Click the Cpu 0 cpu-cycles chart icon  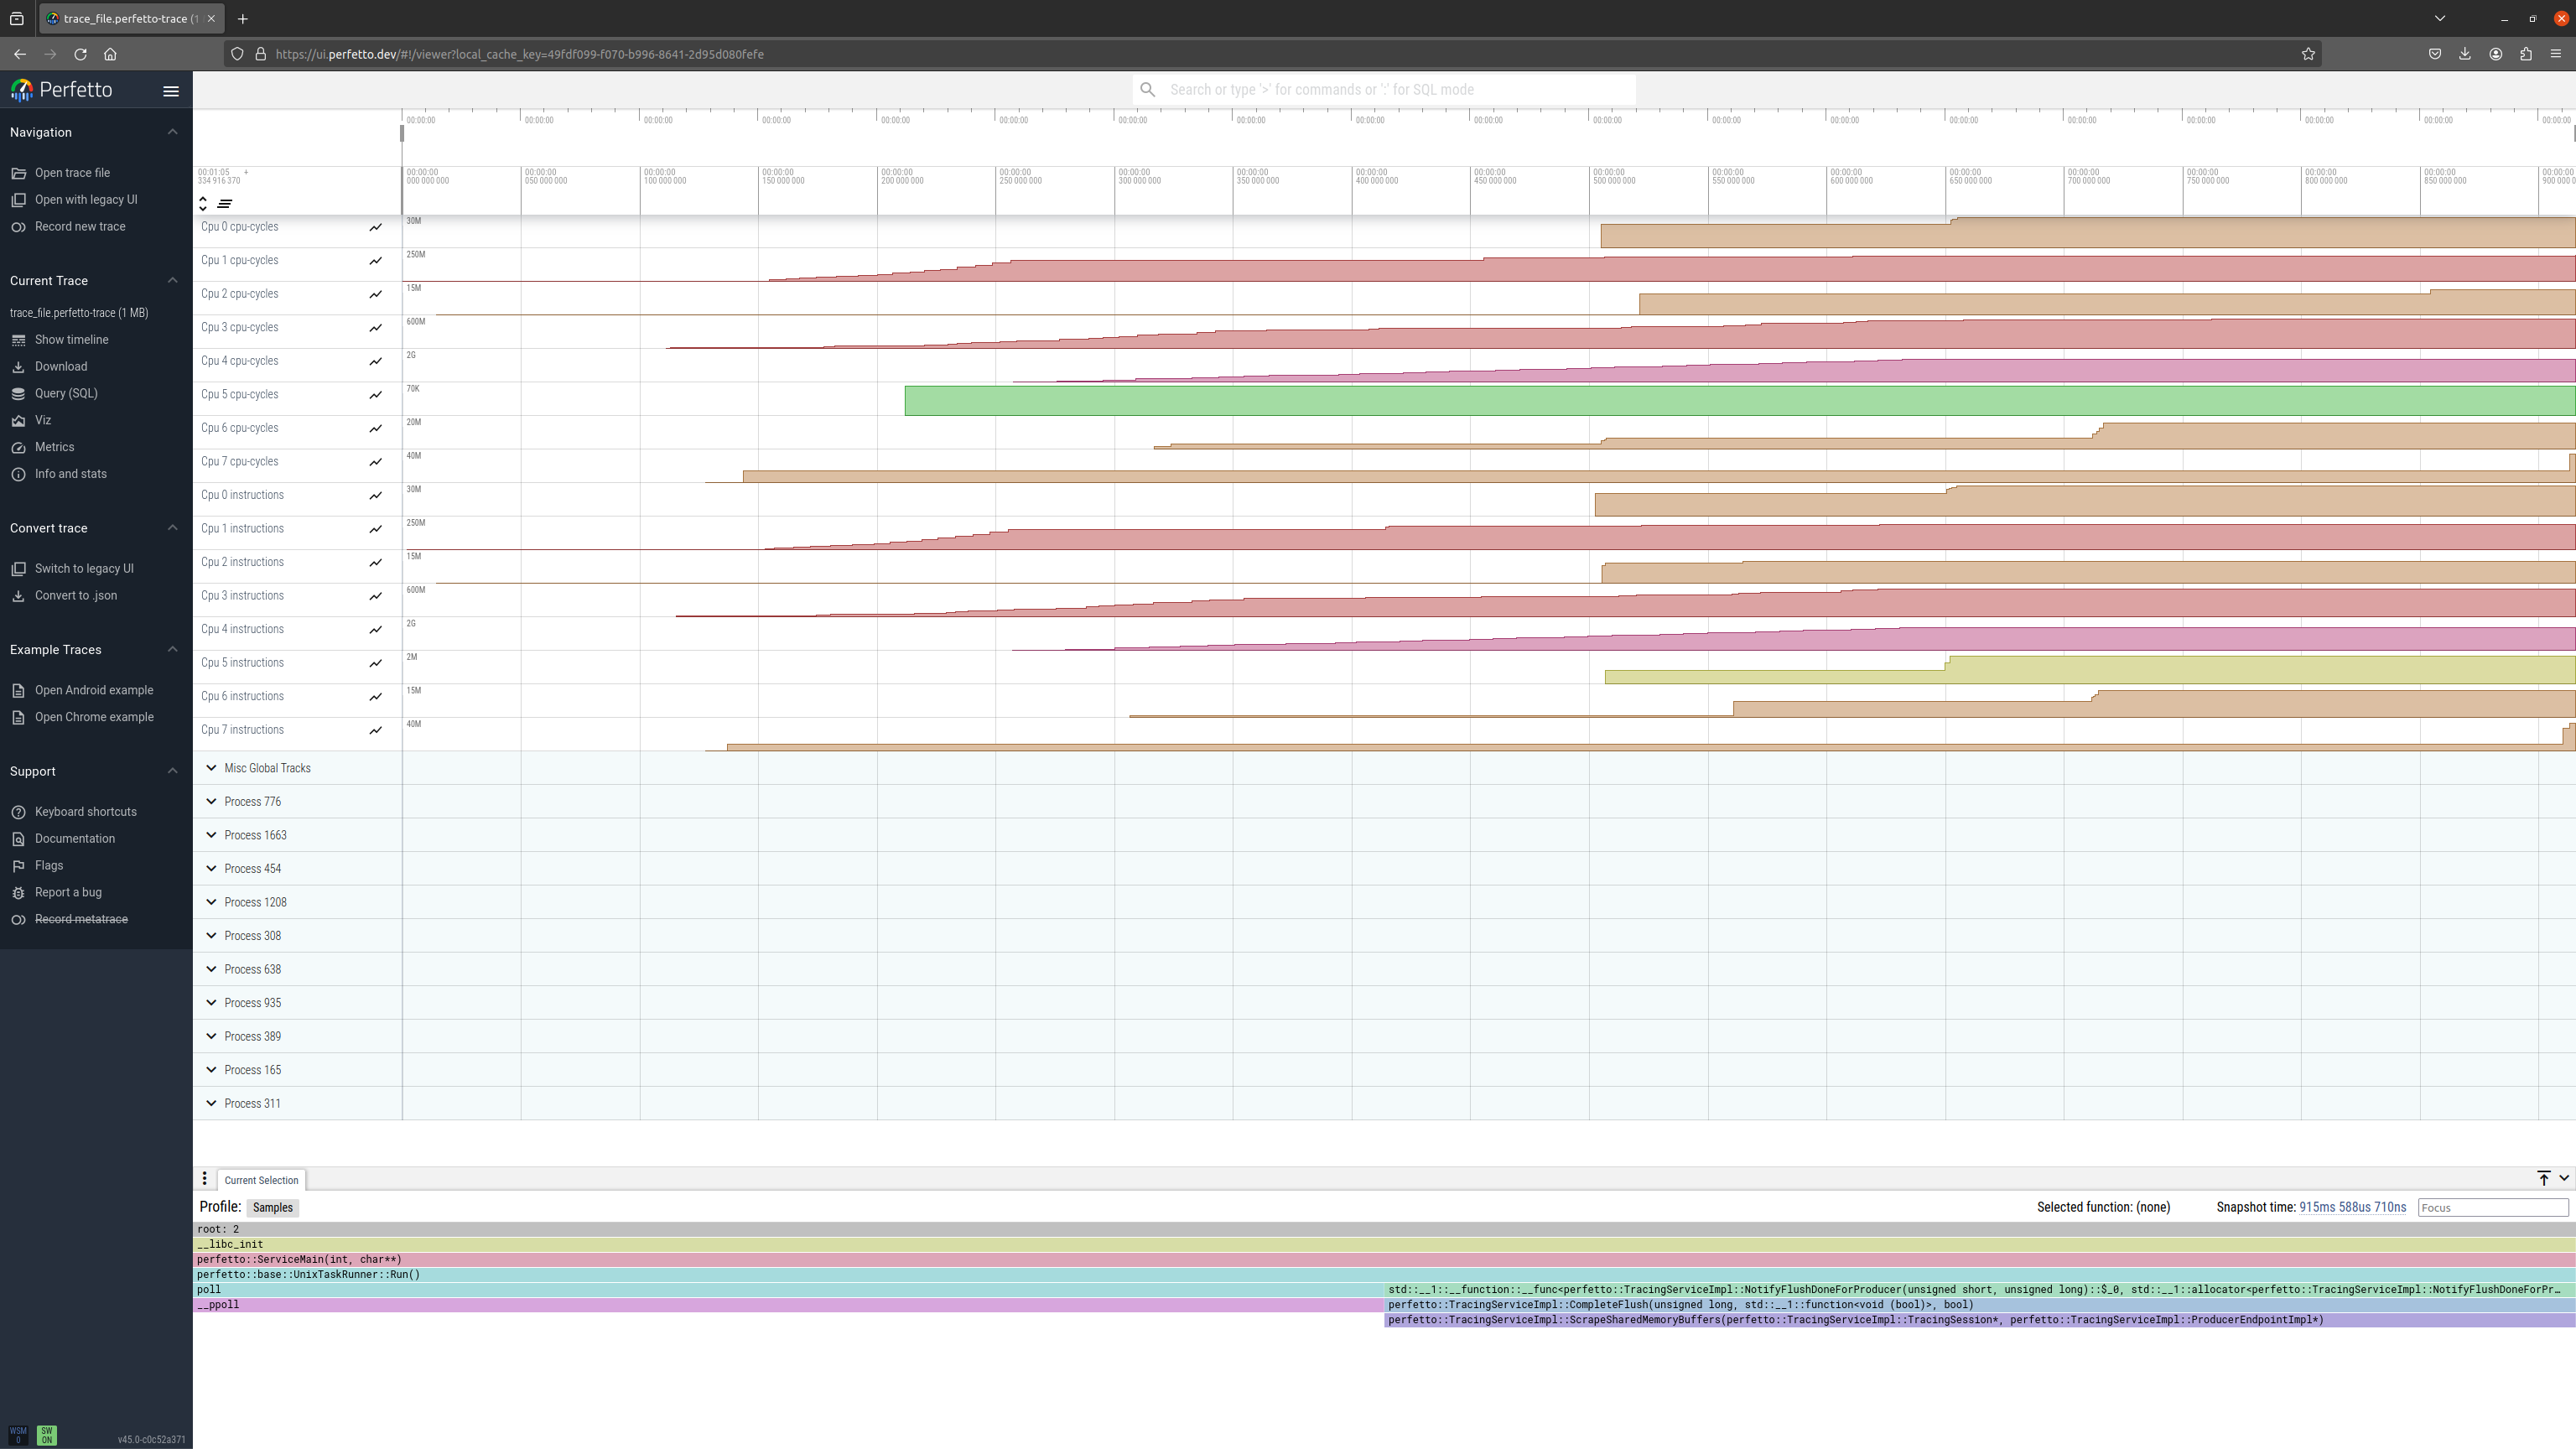click(x=376, y=228)
